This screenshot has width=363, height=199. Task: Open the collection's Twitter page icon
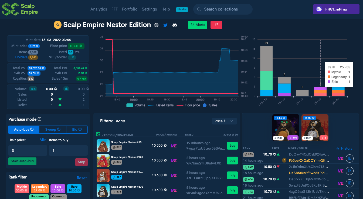point(165,25)
